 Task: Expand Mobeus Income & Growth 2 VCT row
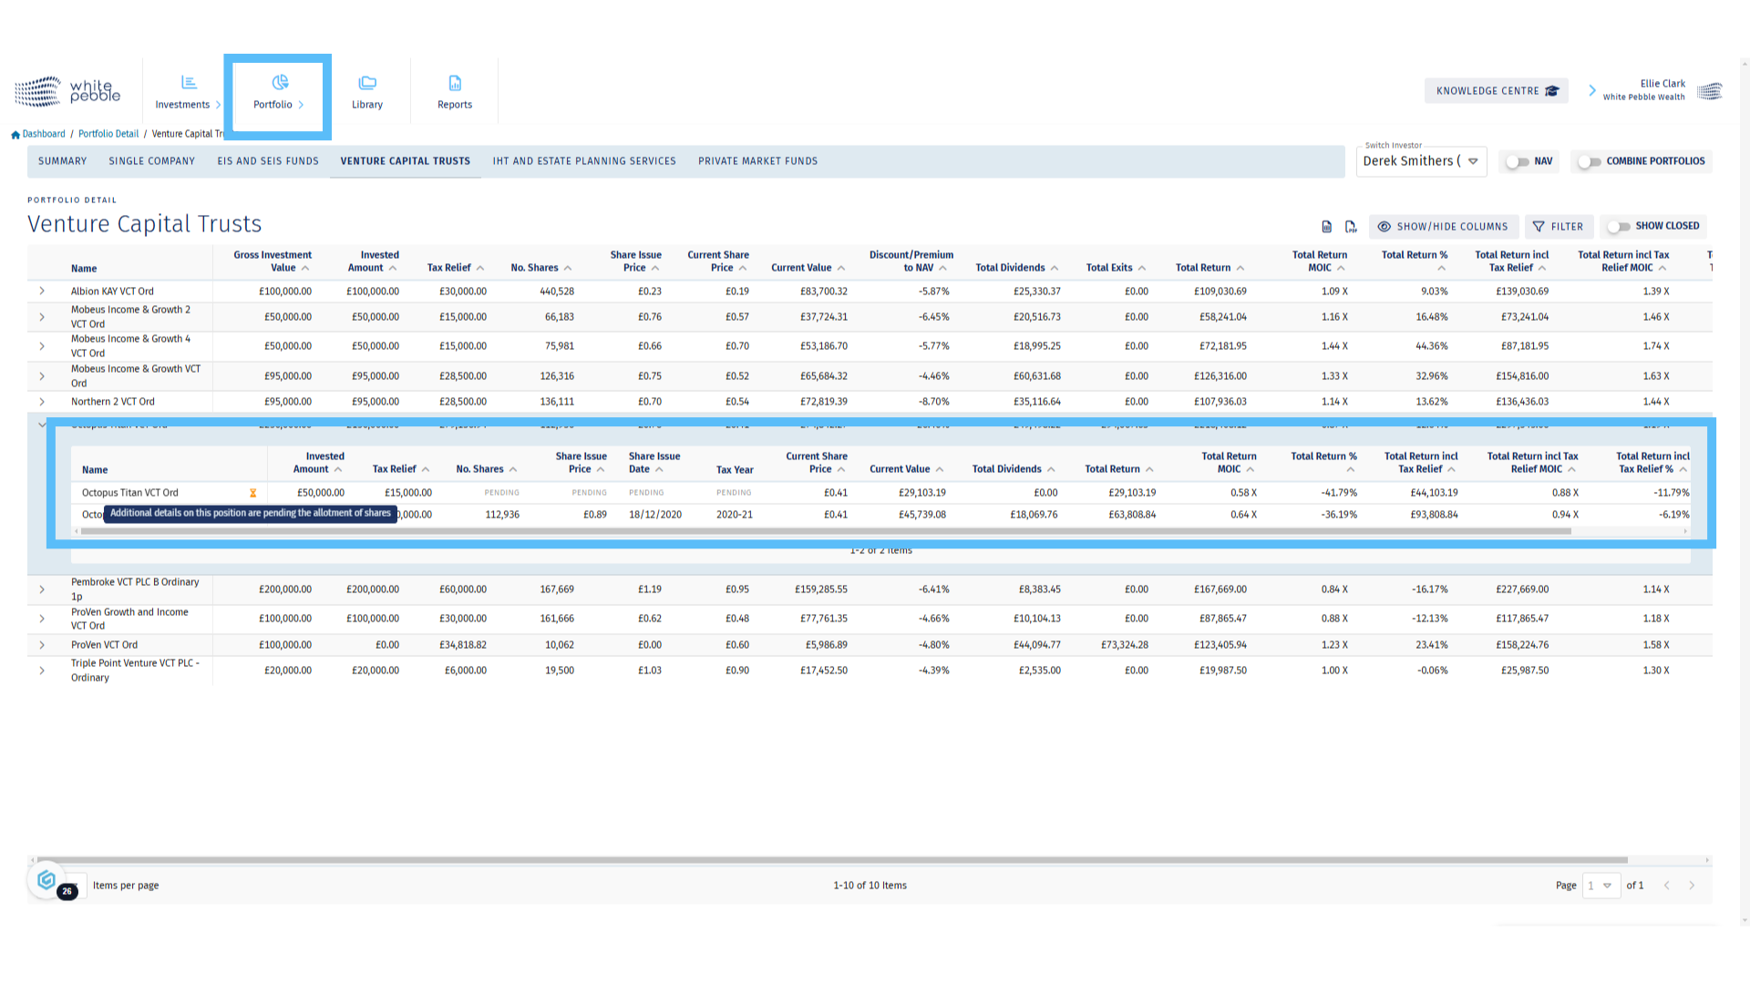[x=42, y=317]
